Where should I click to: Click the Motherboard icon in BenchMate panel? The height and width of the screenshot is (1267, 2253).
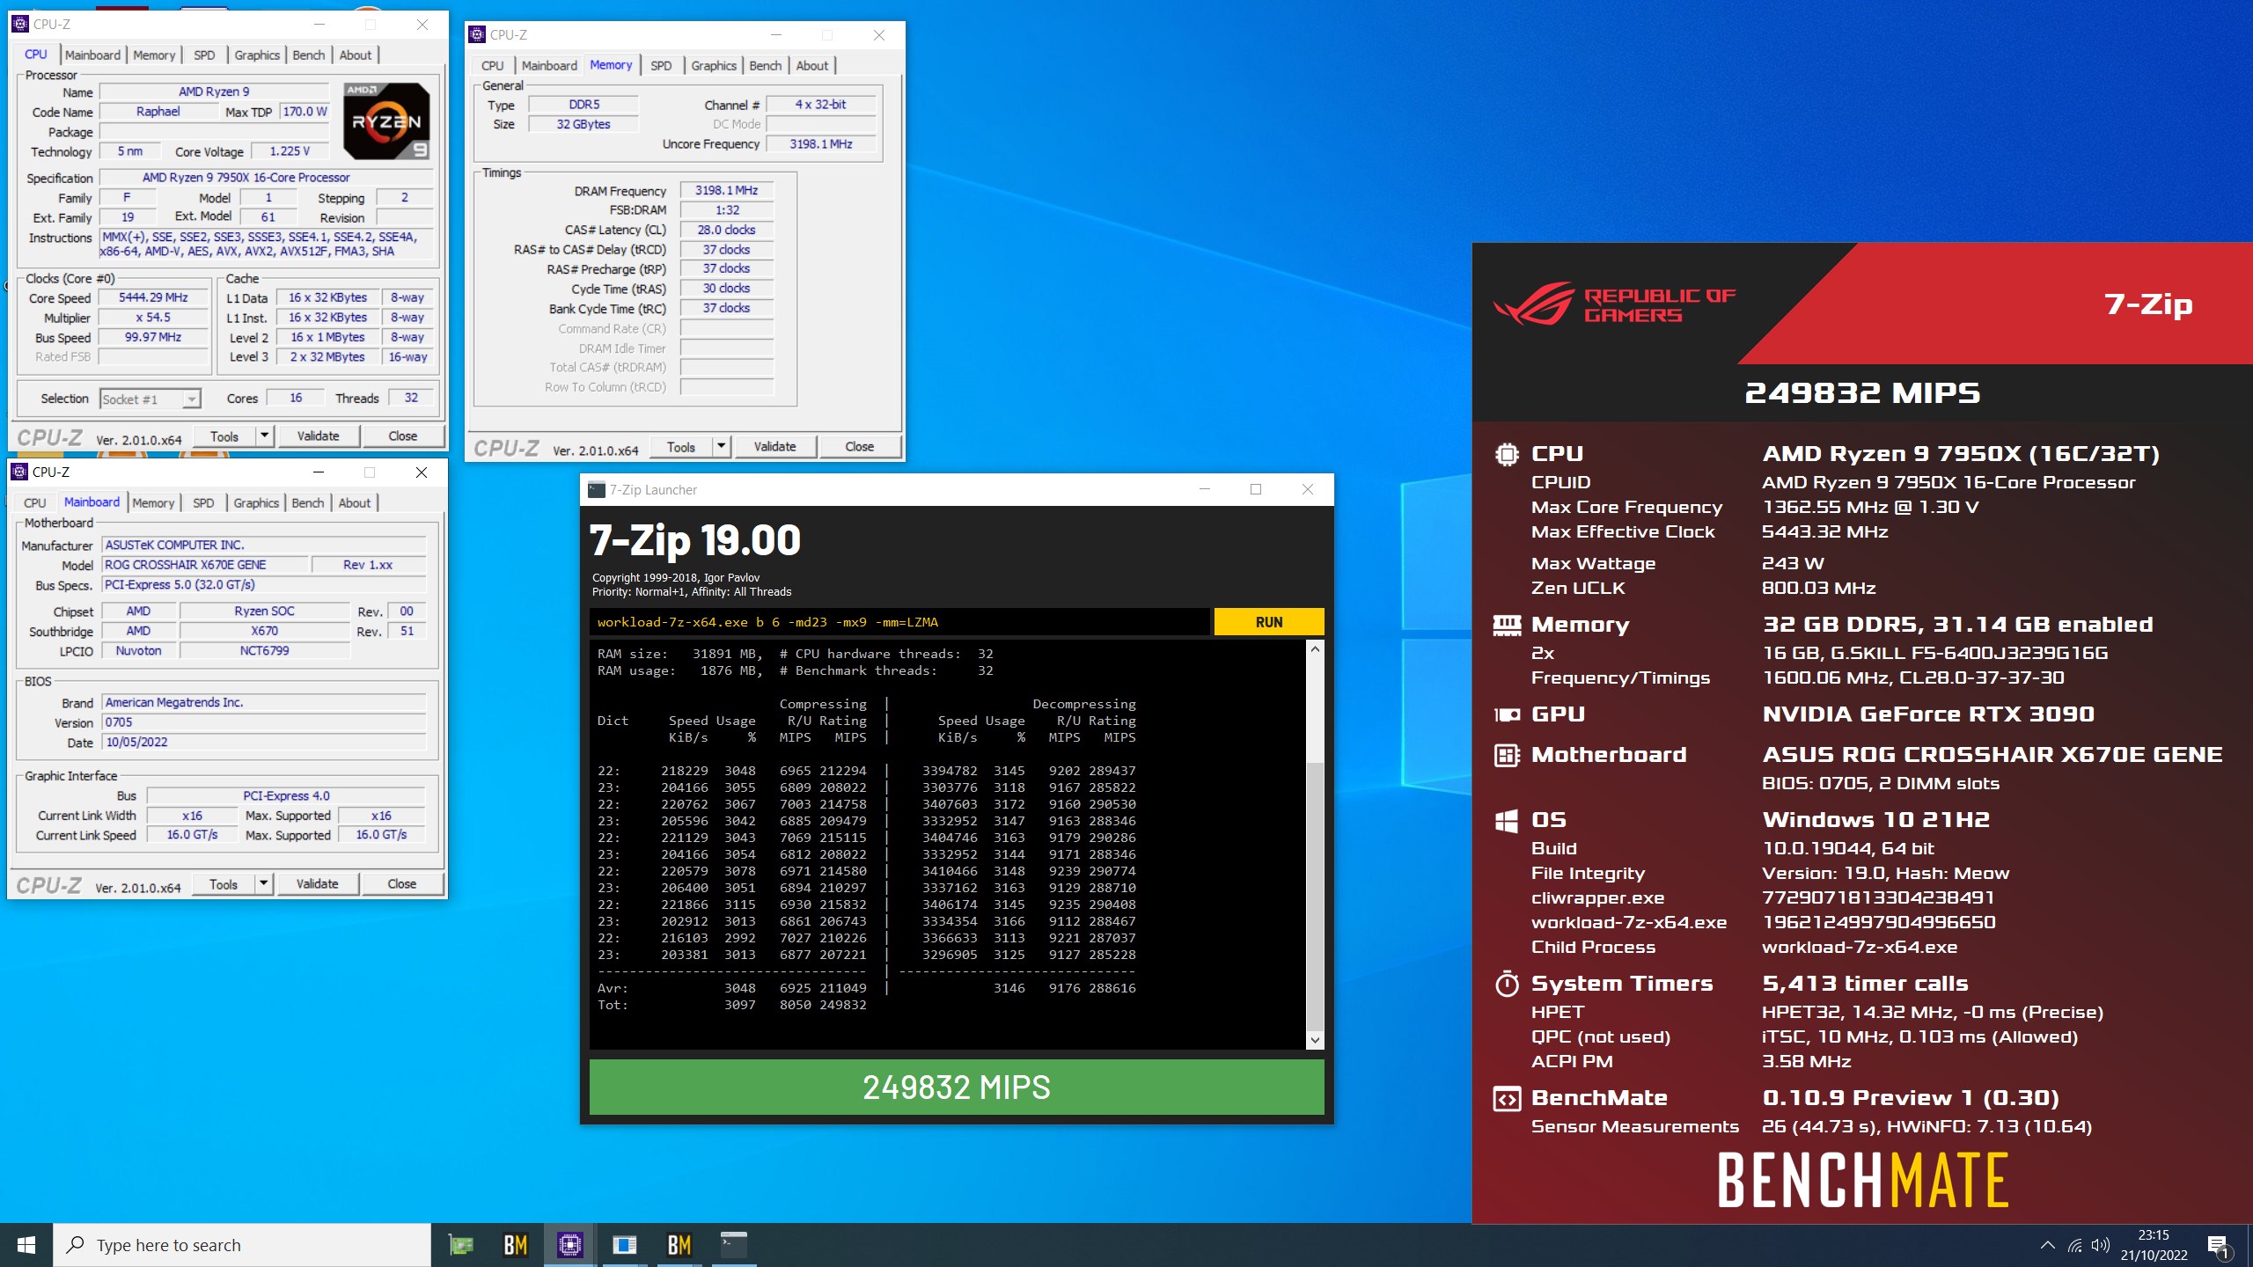pos(1507,755)
